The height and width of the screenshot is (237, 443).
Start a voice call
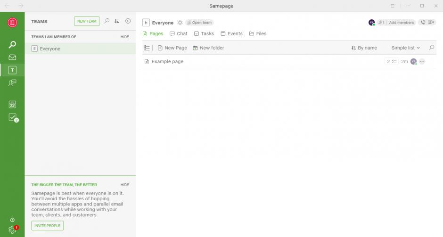(x=423, y=22)
